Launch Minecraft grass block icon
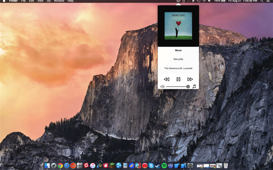Screen dimensions: 273x170 112,166
